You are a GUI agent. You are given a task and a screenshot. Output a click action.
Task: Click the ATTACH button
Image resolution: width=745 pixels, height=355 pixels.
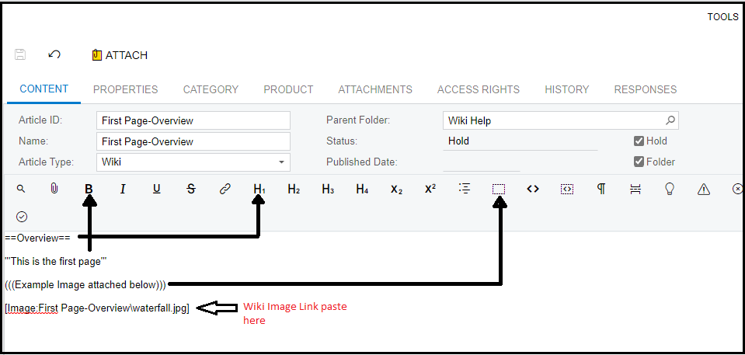click(x=120, y=55)
